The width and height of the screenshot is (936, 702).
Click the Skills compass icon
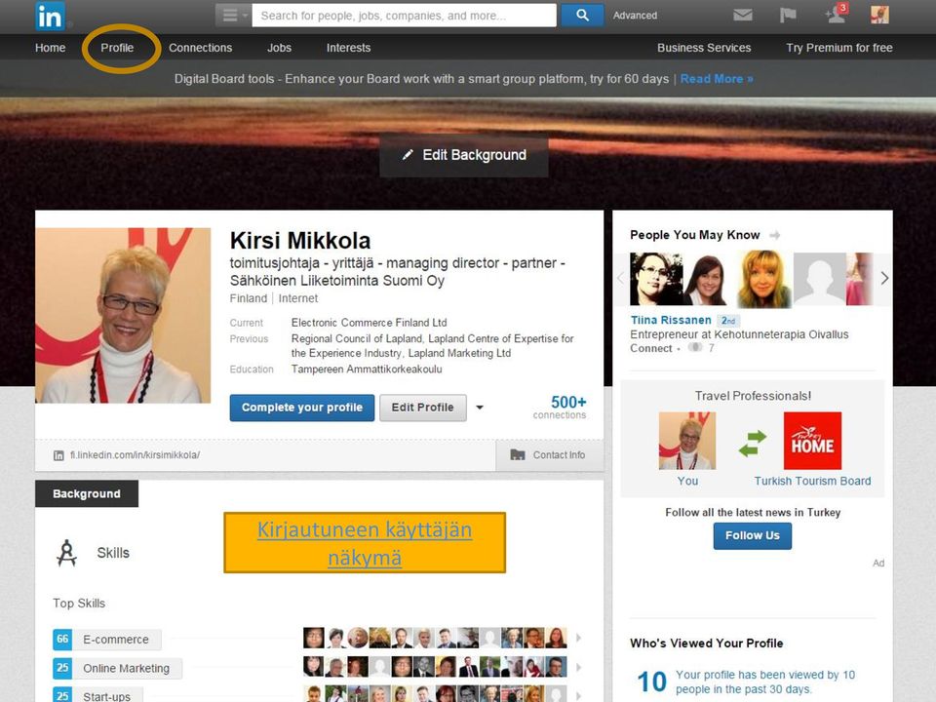pos(67,553)
